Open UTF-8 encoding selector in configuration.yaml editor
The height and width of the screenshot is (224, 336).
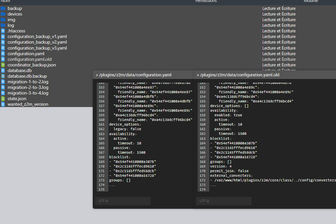[122, 201]
